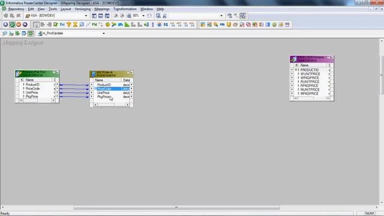The height and width of the screenshot is (216, 384).
Task: Click the purple M Mapplet Designer icon
Action: (x=25, y=25)
